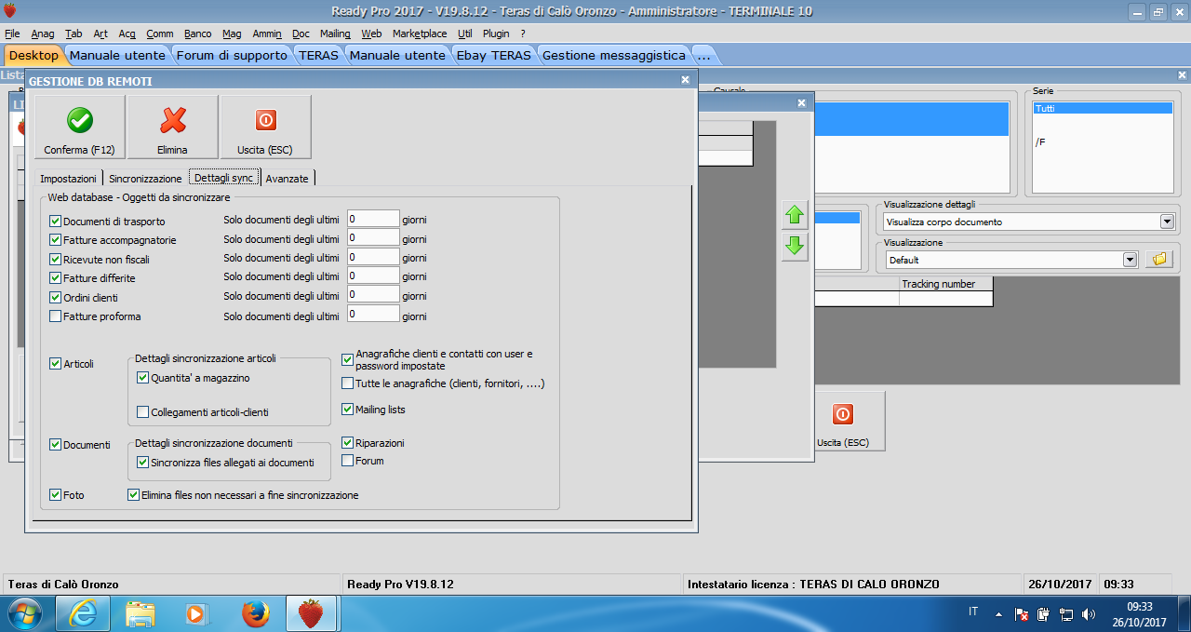Switch to Ebay TERAS tab
1191x632 pixels.
[493, 55]
